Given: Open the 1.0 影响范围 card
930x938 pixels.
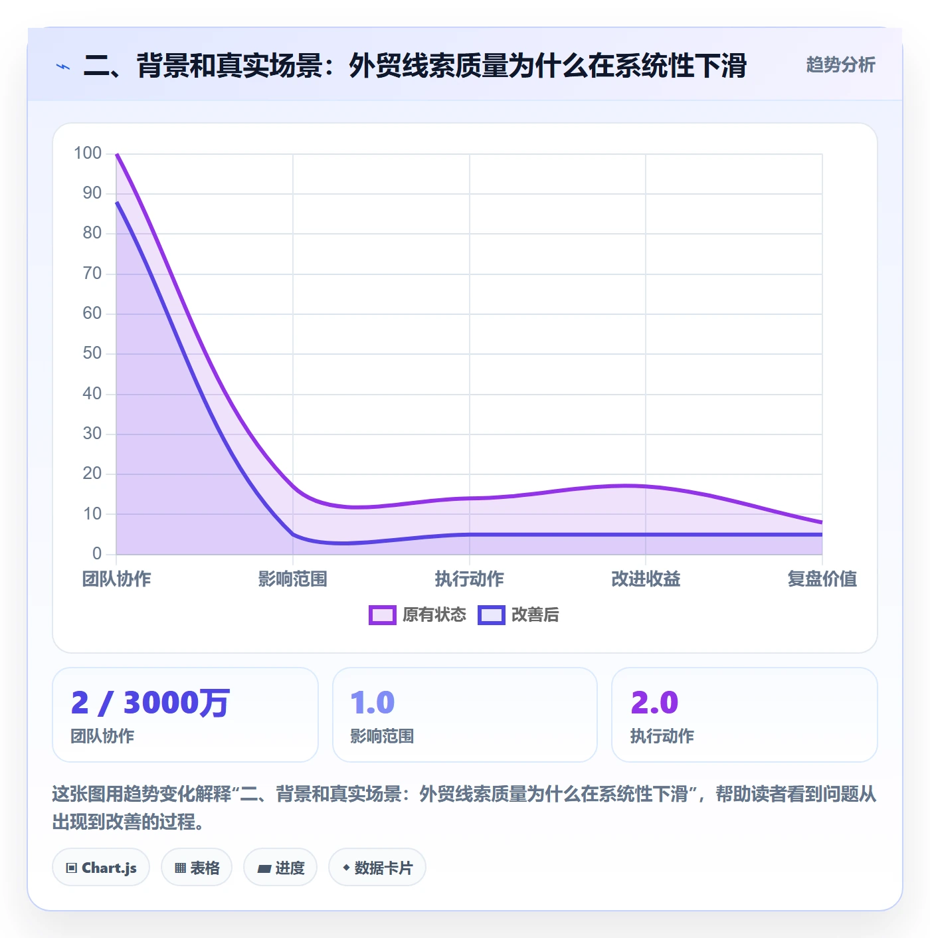Looking at the screenshot, I should [465, 715].
